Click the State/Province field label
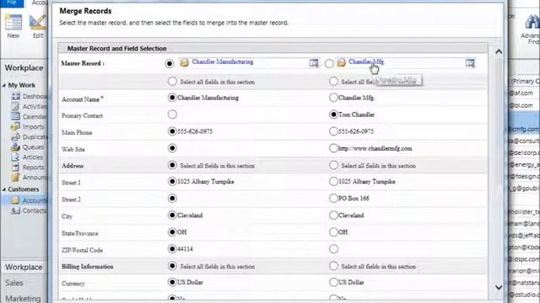Screen dimensions: 540x303 80,233
